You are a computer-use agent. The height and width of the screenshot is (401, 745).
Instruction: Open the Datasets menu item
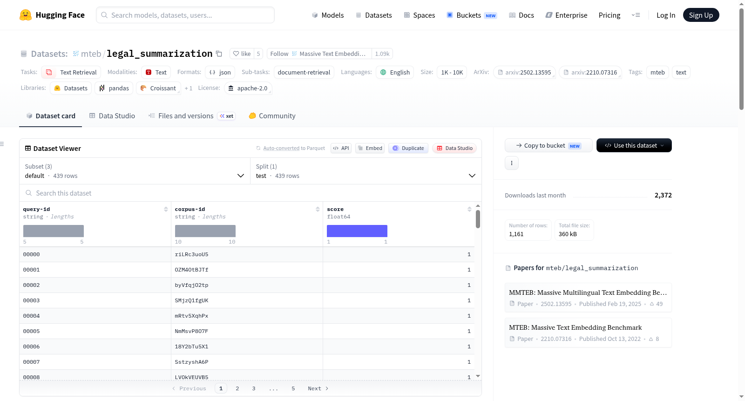[374, 15]
